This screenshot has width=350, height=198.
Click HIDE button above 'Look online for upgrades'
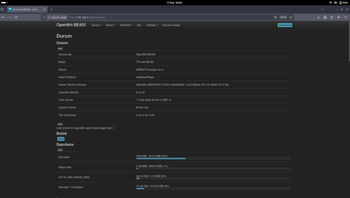[x=60, y=124]
